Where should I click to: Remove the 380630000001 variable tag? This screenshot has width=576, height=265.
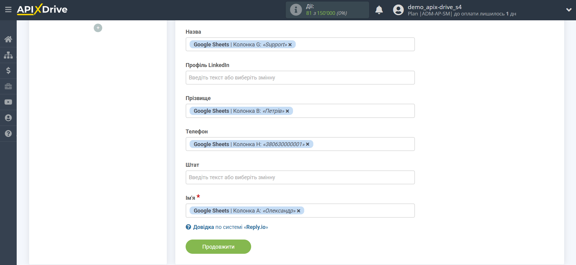tap(308, 144)
